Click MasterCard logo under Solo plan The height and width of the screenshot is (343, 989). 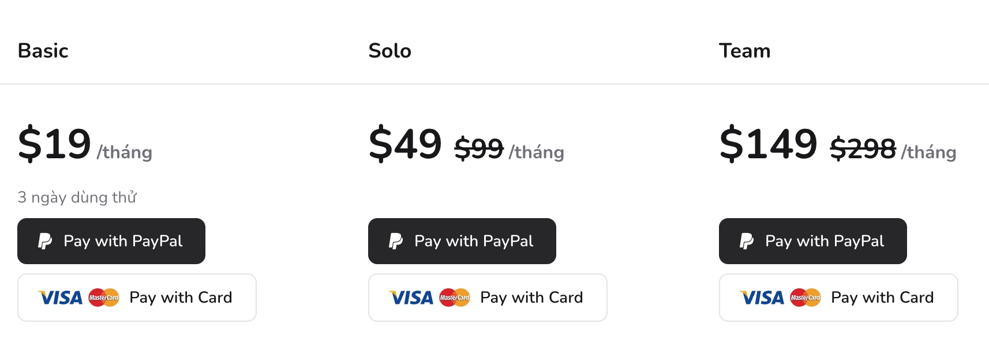pyautogui.click(x=455, y=298)
